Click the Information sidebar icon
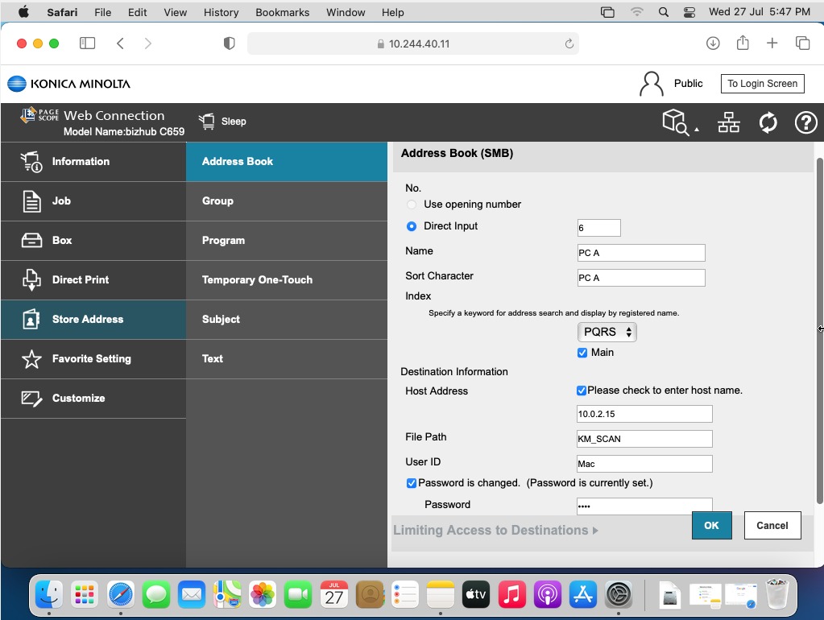 click(31, 162)
